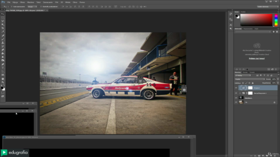The image size is (280, 157).
Task: Click the toolbox foreground color swatch
Action: [x=2, y=88]
